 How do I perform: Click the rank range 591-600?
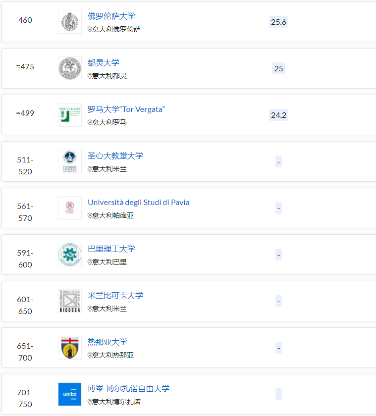pyautogui.click(x=25, y=259)
